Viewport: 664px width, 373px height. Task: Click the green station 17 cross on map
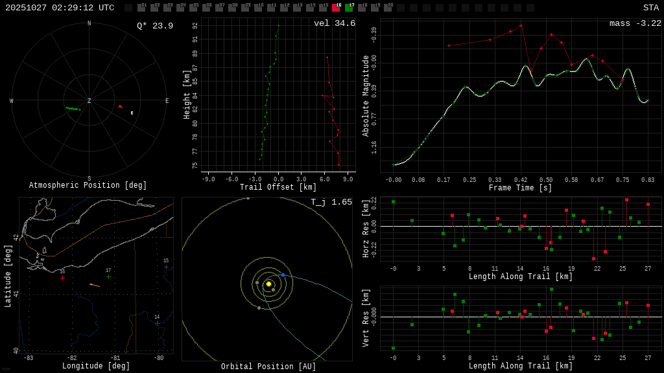[108, 277]
